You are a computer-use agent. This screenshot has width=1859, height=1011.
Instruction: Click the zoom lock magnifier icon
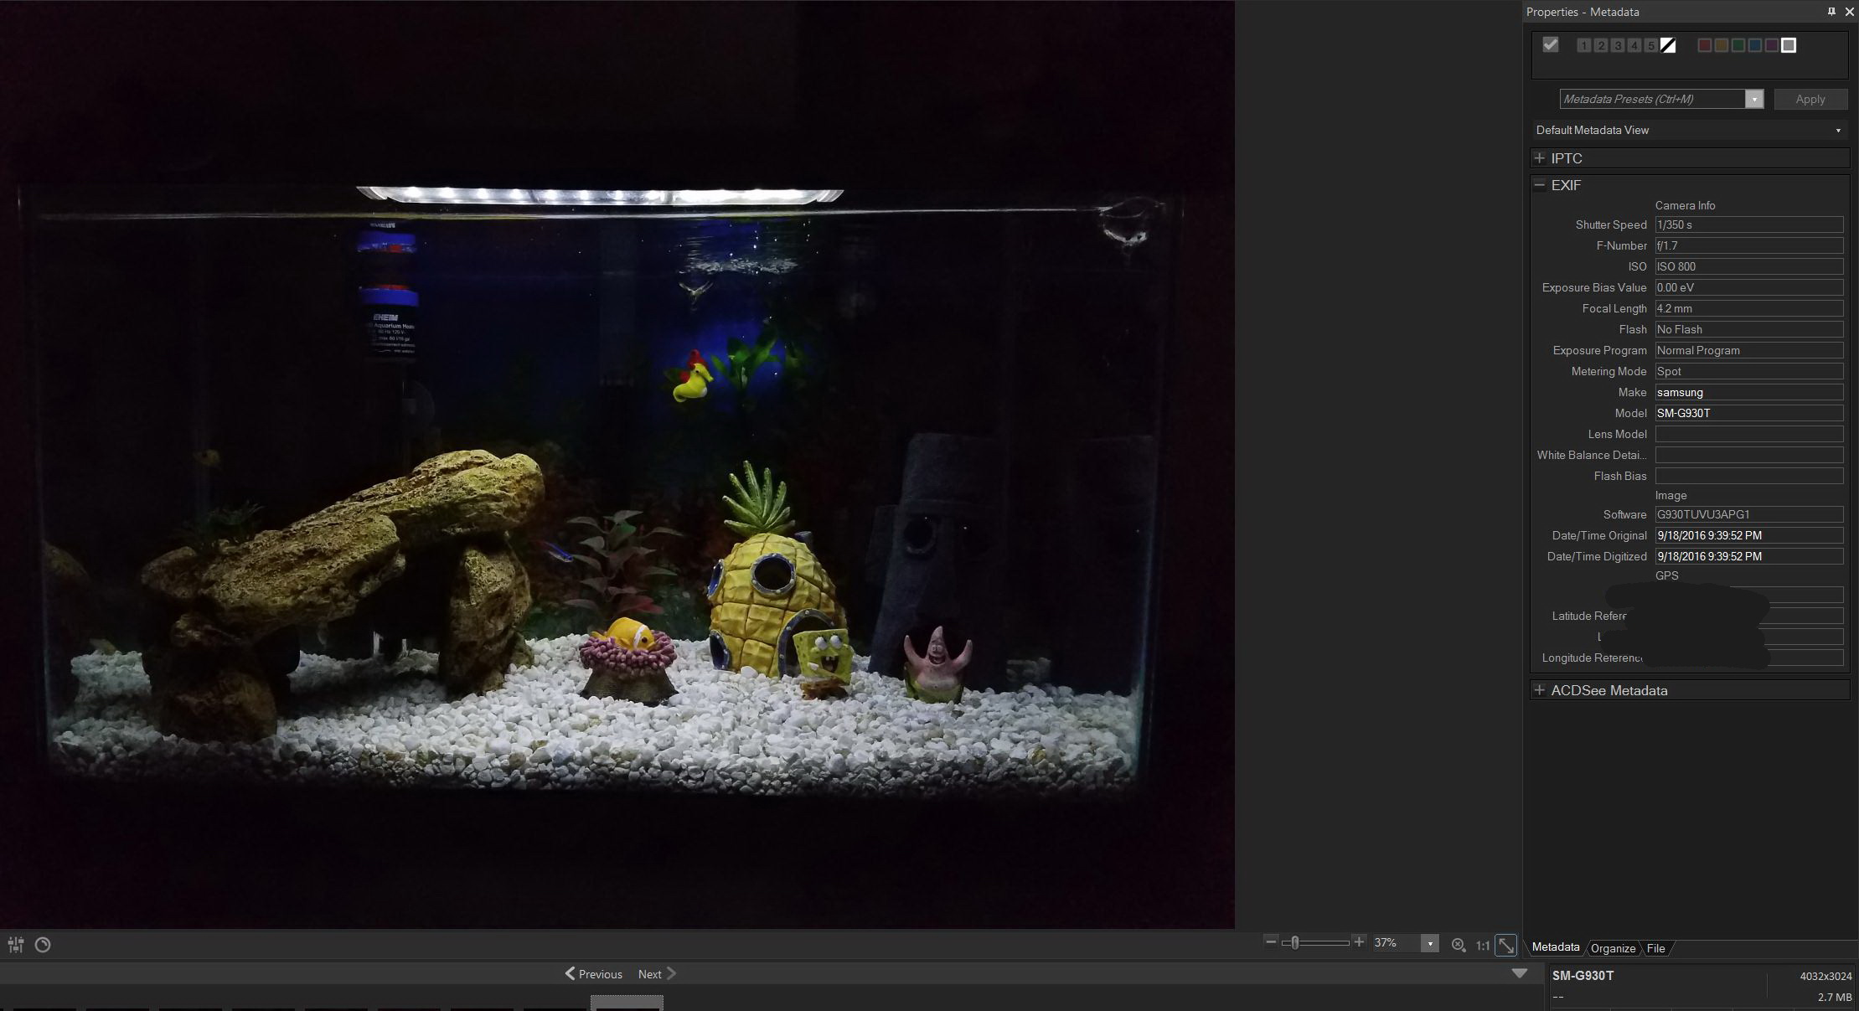[x=1458, y=945]
